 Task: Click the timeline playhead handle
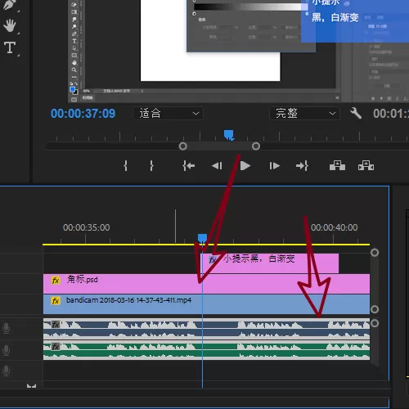[x=202, y=238]
